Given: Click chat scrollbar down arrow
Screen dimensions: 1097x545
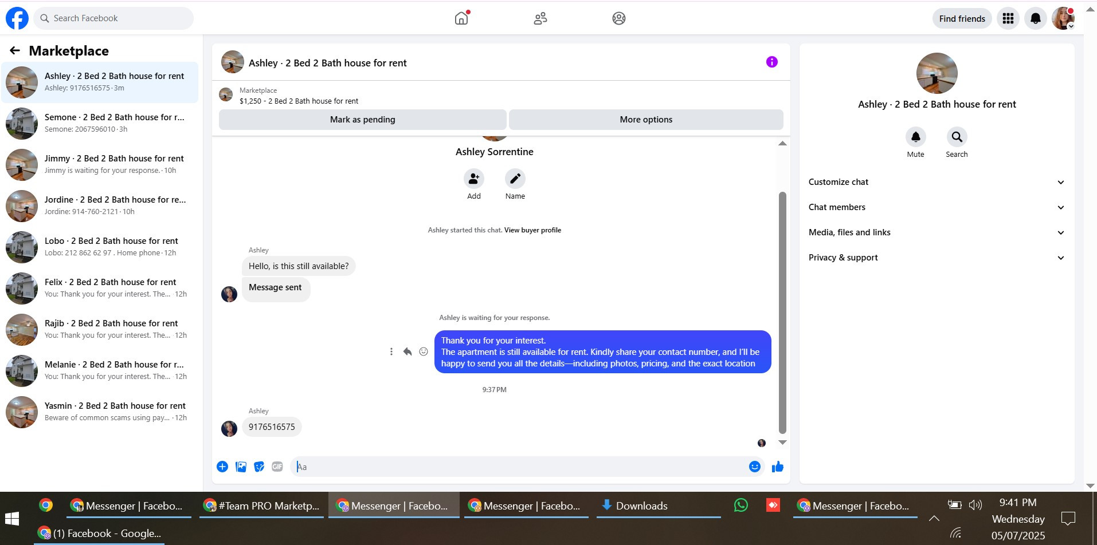Looking at the screenshot, I should click(782, 443).
